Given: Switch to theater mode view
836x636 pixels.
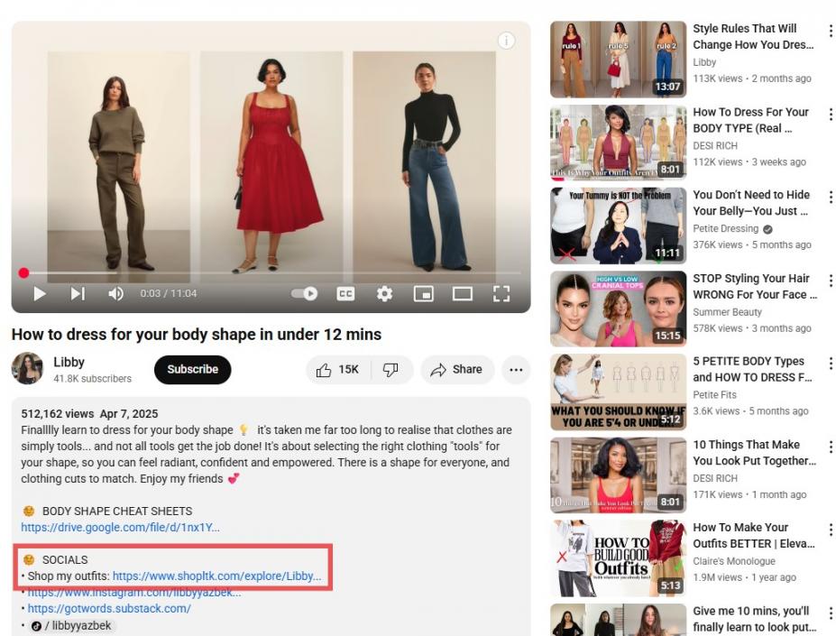Looking at the screenshot, I should (462, 293).
